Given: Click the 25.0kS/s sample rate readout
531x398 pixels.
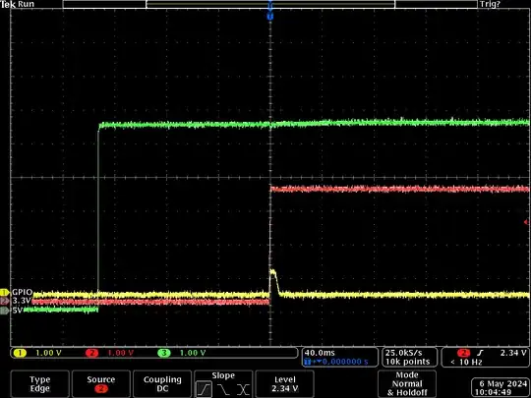Looking at the screenshot, I should click(x=404, y=353).
